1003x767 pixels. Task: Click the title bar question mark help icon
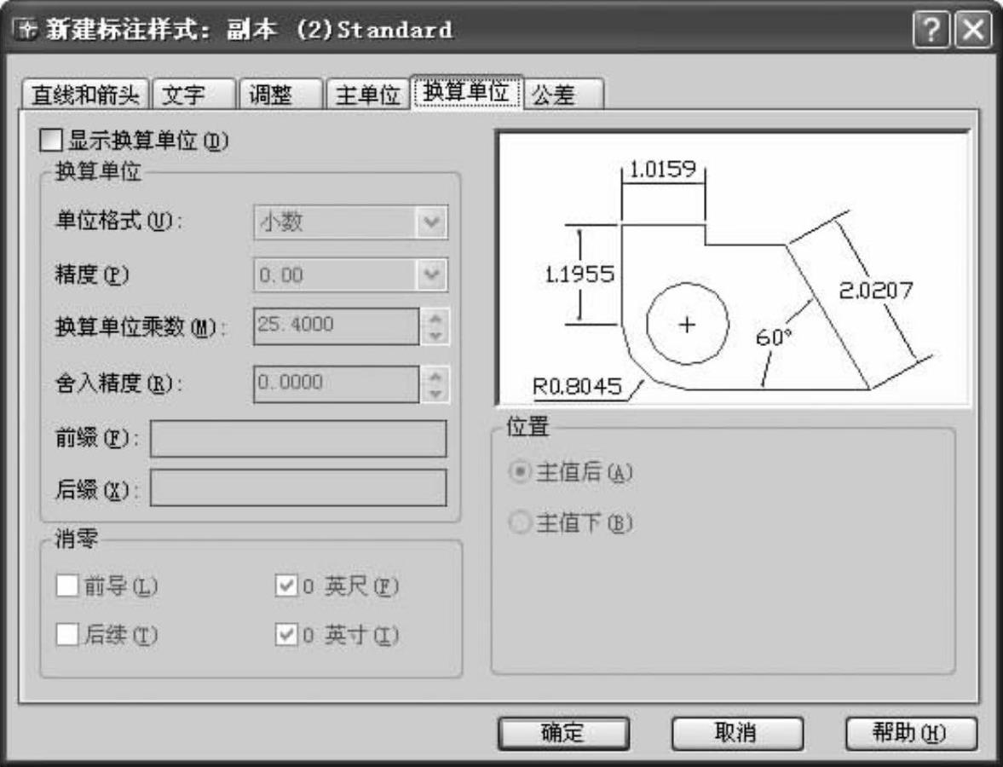click(x=931, y=30)
